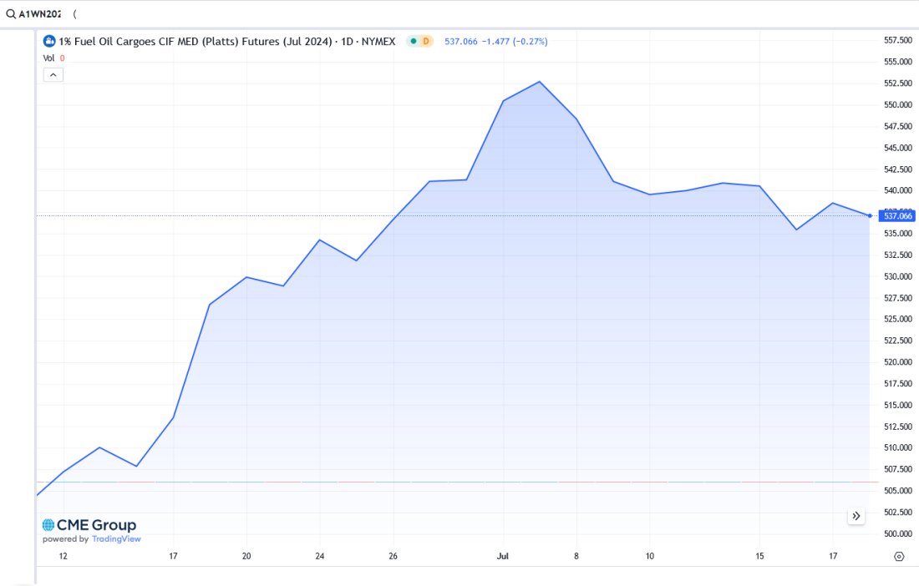Click the 550.000 price scale label
The width and height of the screenshot is (919, 586).
898,105
